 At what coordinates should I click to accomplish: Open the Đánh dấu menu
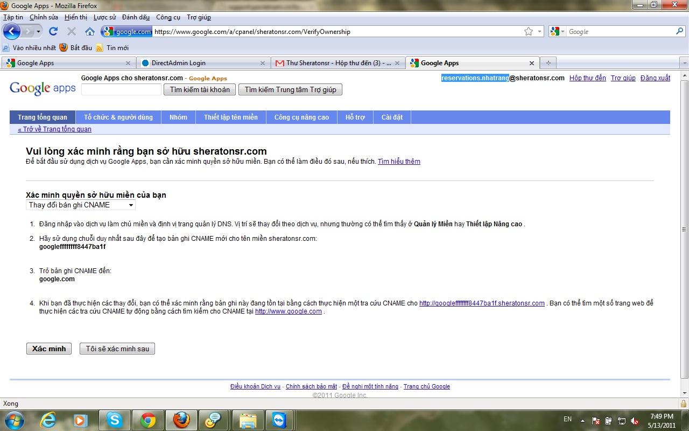pyautogui.click(x=136, y=17)
